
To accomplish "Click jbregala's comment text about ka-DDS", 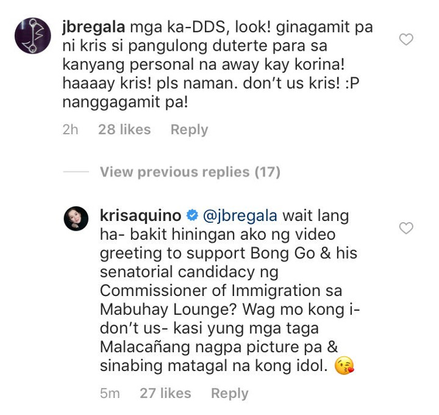I will pyautogui.click(x=218, y=65).
